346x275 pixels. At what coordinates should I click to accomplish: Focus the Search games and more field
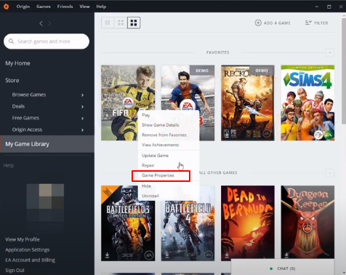(47, 41)
